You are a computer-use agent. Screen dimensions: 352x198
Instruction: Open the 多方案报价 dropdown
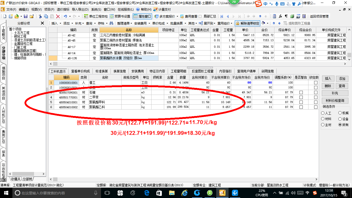166,16
